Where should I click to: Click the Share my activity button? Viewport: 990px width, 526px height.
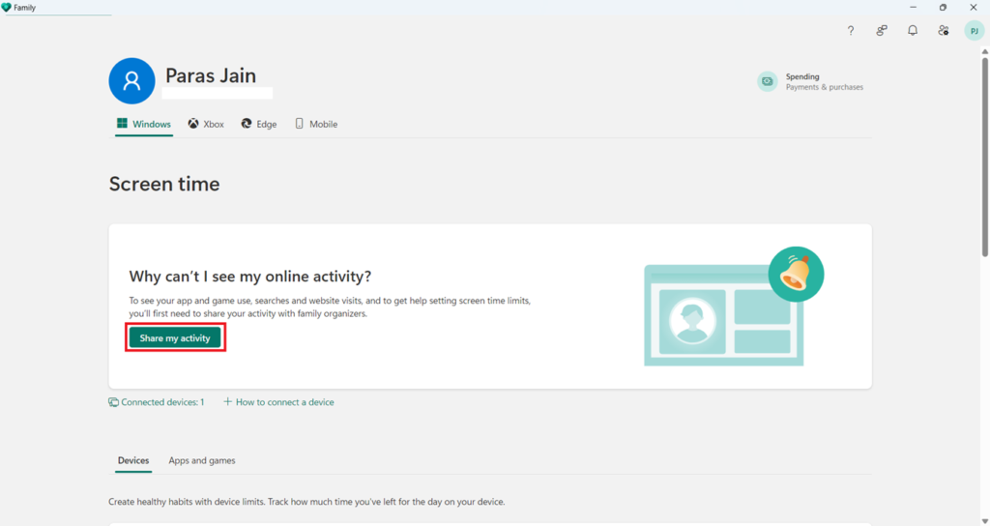point(175,337)
